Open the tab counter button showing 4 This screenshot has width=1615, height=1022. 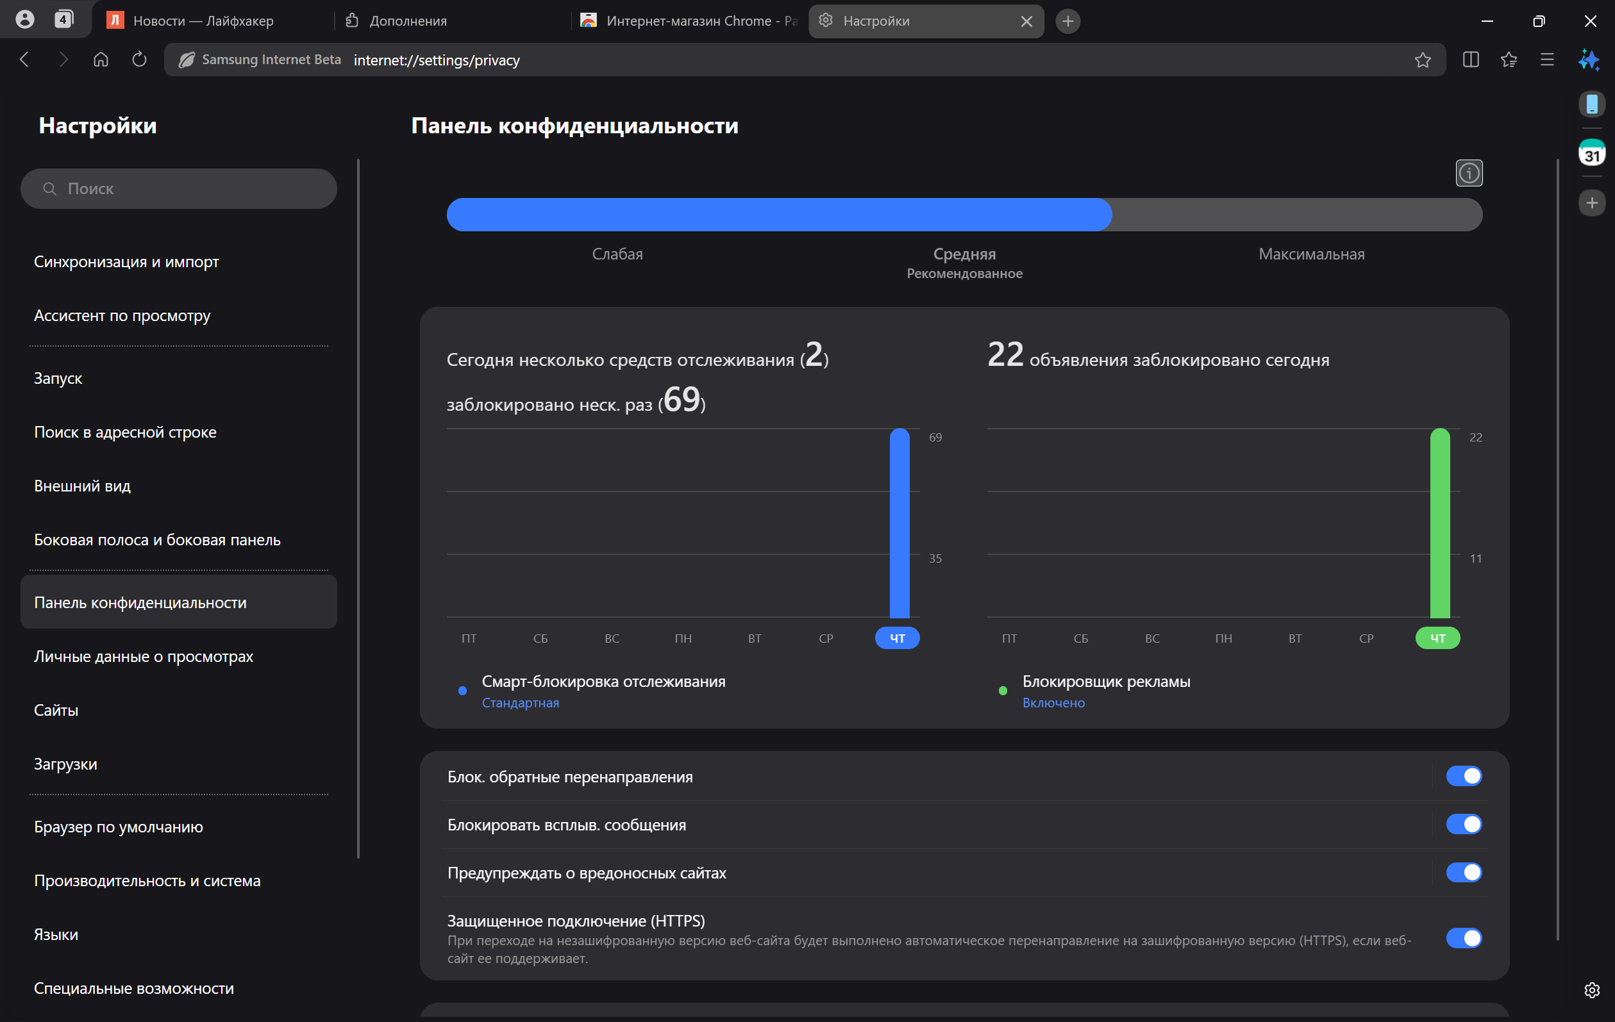(63, 19)
